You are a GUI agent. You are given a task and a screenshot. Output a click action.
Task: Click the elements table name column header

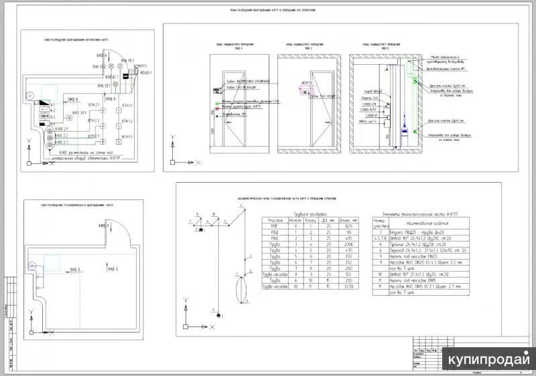[x=427, y=223]
